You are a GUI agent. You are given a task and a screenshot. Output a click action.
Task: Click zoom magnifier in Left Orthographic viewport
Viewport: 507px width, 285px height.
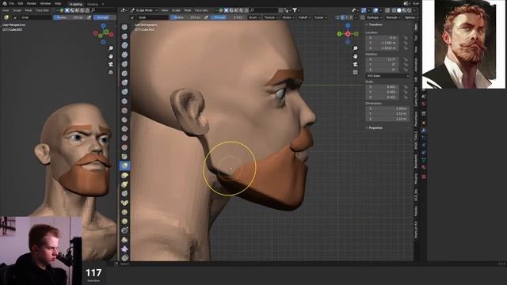(355, 48)
